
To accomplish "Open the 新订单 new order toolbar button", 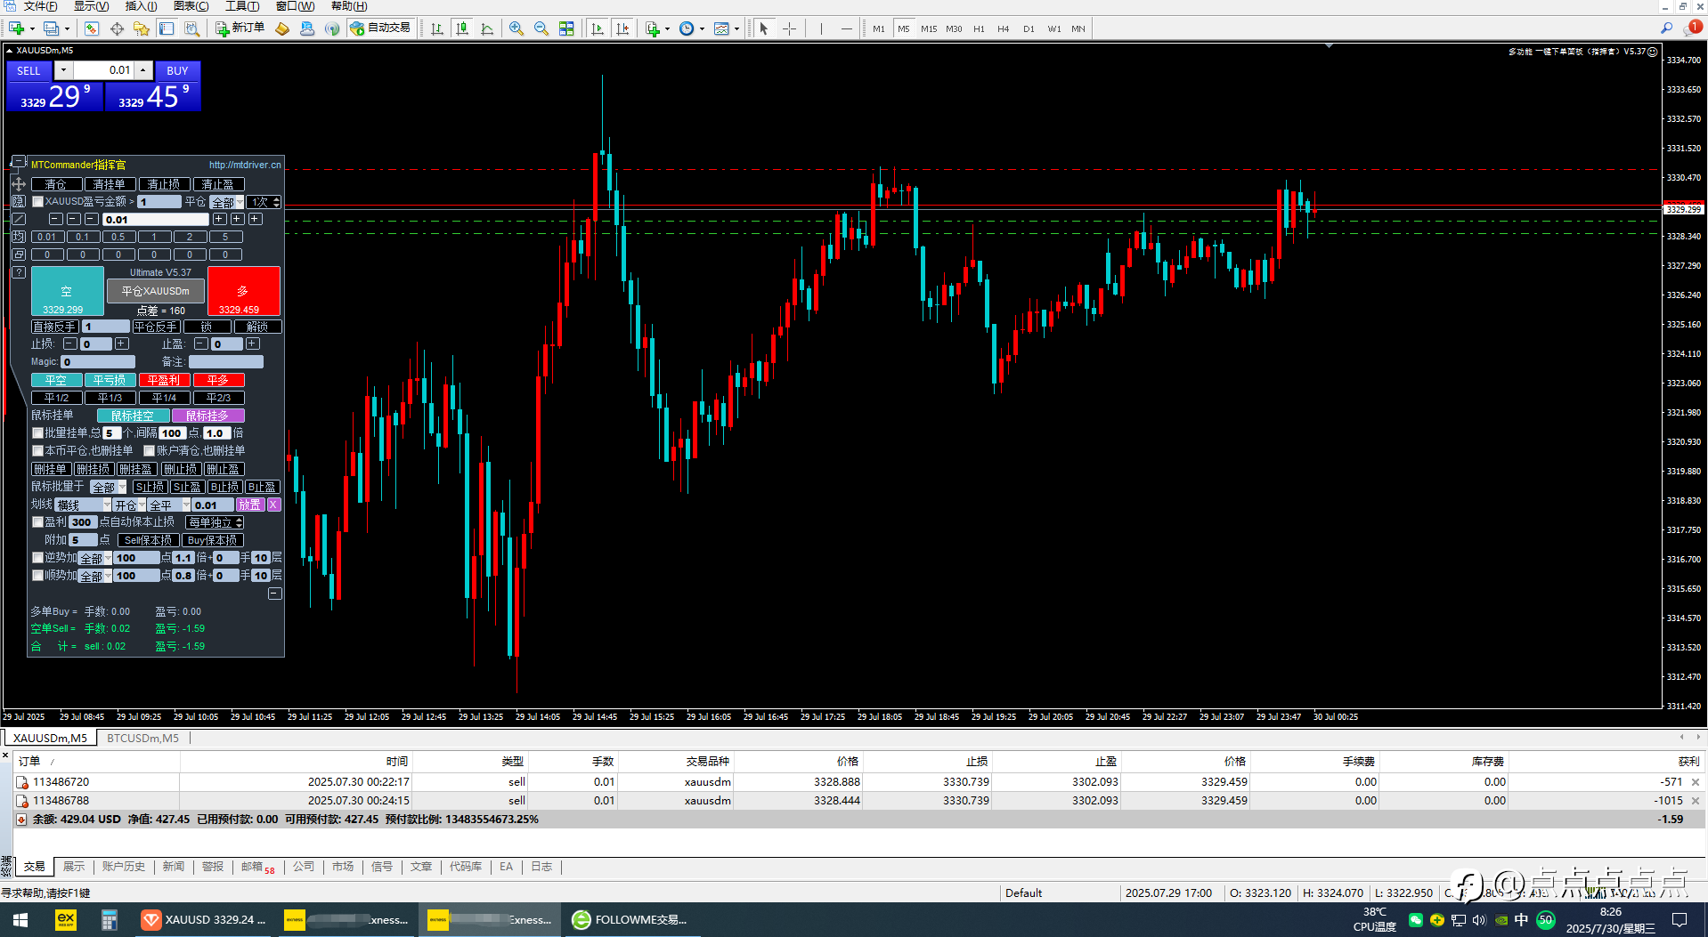I will pyautogui.click(x=240, y=28).
